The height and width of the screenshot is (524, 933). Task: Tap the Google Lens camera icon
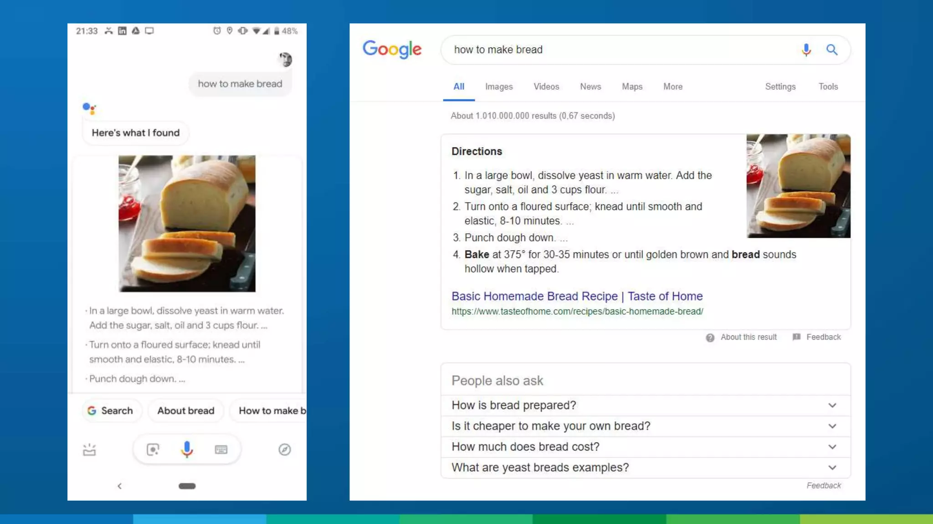coord(153,449)
